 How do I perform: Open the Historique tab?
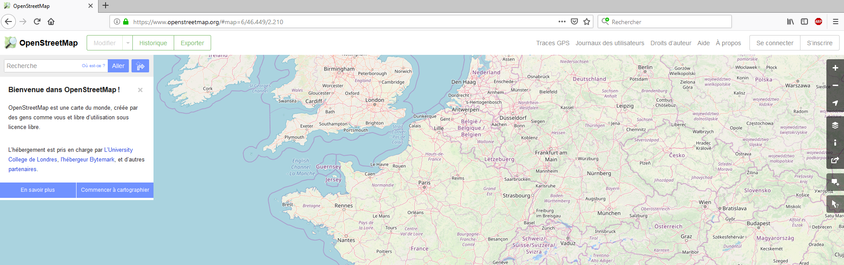pos(153,43)
